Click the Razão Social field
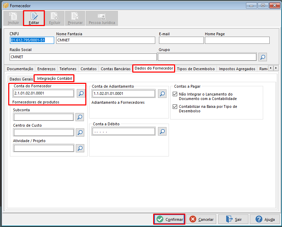The width and height of the screenshot is (282, 227). (x=83, y=57)
